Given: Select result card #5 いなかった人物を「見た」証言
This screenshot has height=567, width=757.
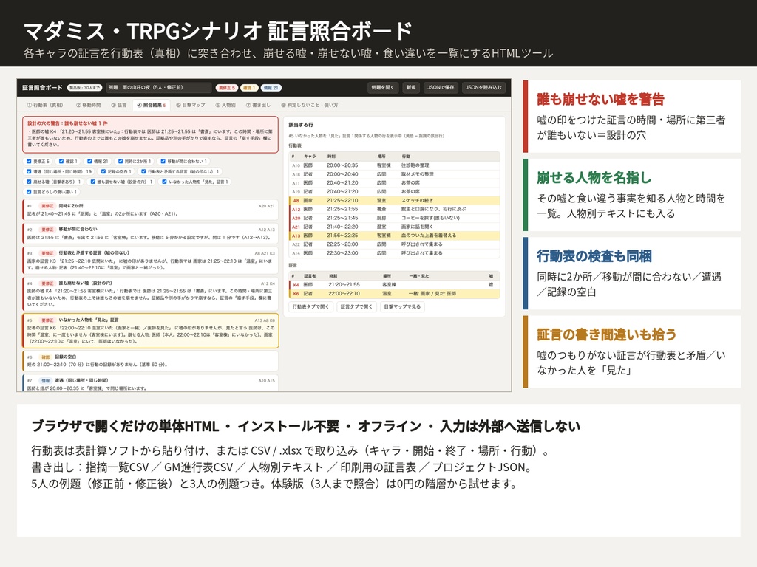Looking at the screenshot, I should (150, 330).
